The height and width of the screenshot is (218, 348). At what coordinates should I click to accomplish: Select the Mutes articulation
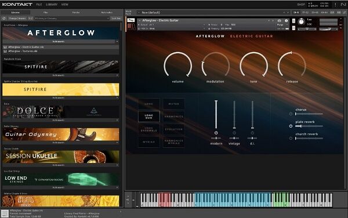(173, 104)
